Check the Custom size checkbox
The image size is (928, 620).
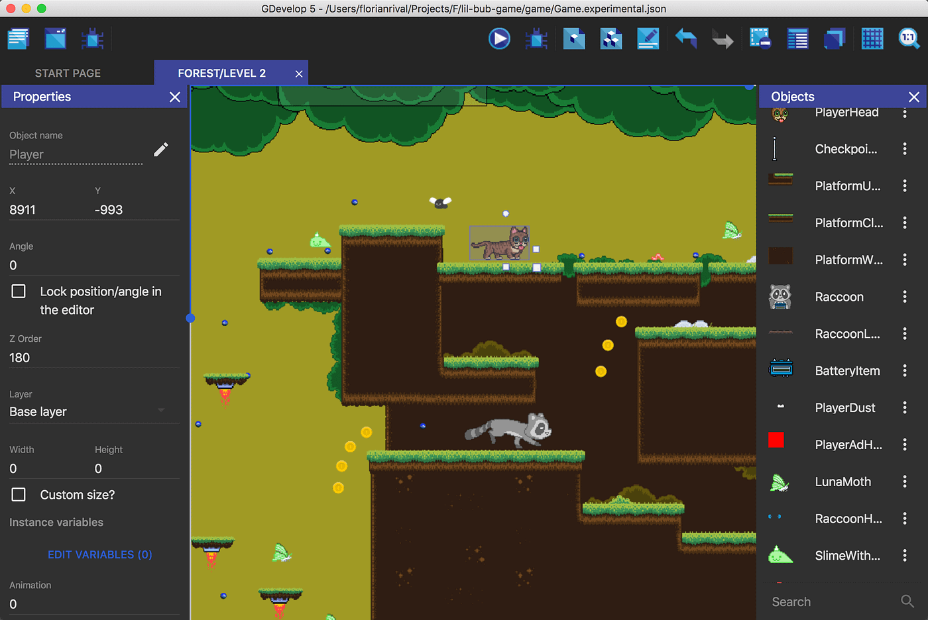[x=18, y=494]
